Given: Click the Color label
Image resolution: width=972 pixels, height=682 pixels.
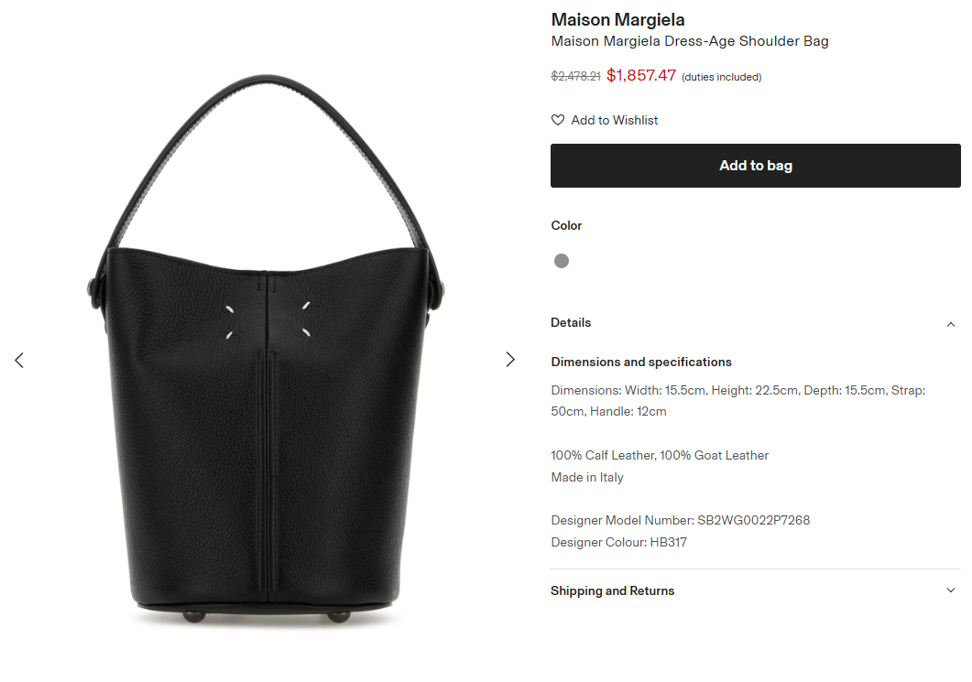Looking at the screenshot, I should pos(566,225).
